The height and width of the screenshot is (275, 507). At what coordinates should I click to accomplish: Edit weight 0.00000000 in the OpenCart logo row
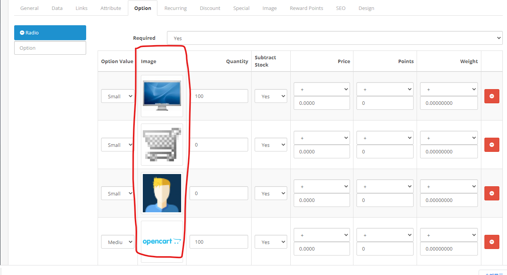tap(449, 249)
